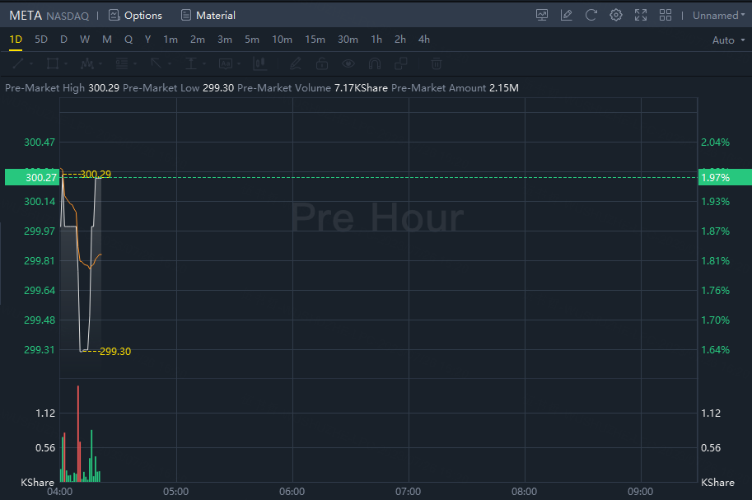The image size is (752, 500).
Task: Open the multi-chart grid layout icon
Action: tap(666, 16)
